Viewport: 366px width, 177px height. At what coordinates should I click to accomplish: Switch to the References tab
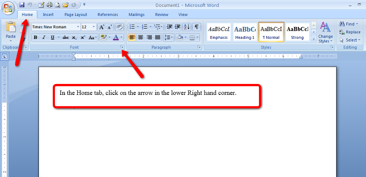point(108,15)
